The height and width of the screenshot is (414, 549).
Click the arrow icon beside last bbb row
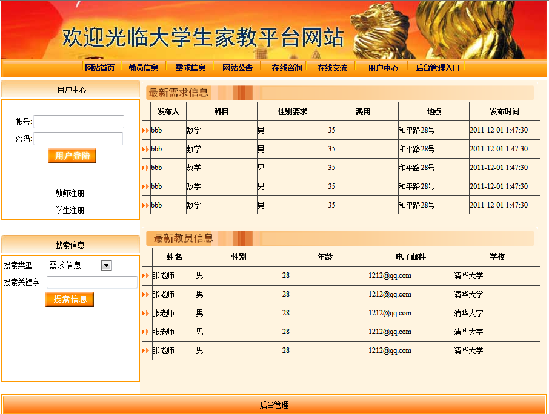(145, 205)
